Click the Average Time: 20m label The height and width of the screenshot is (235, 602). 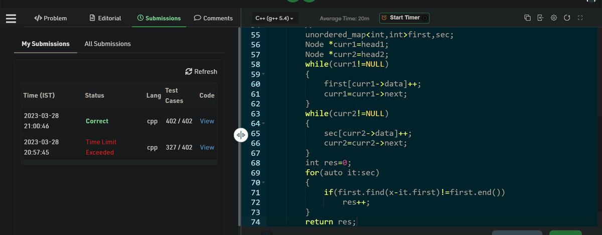pyautogui.click(x=344, y=18)
